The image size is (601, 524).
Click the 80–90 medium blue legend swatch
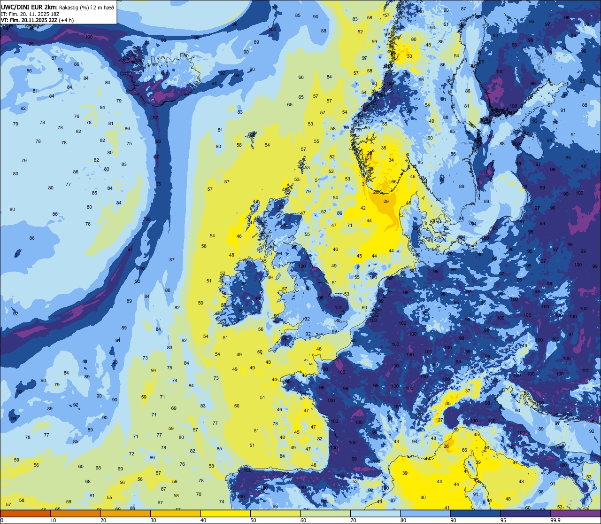pyautogui.click(x=425, y=513)
